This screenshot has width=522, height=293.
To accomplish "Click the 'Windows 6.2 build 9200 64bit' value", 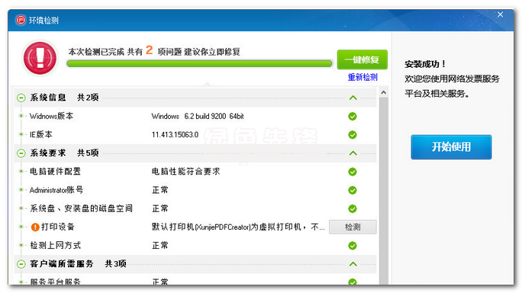I will [x=198, y=116].
